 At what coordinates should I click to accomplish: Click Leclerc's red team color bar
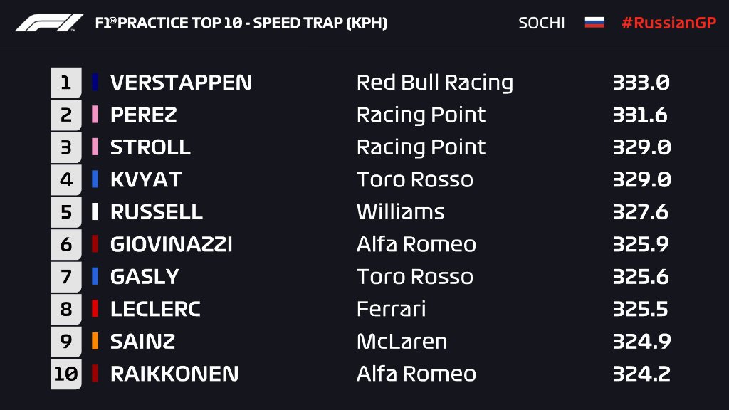(95, 309)
